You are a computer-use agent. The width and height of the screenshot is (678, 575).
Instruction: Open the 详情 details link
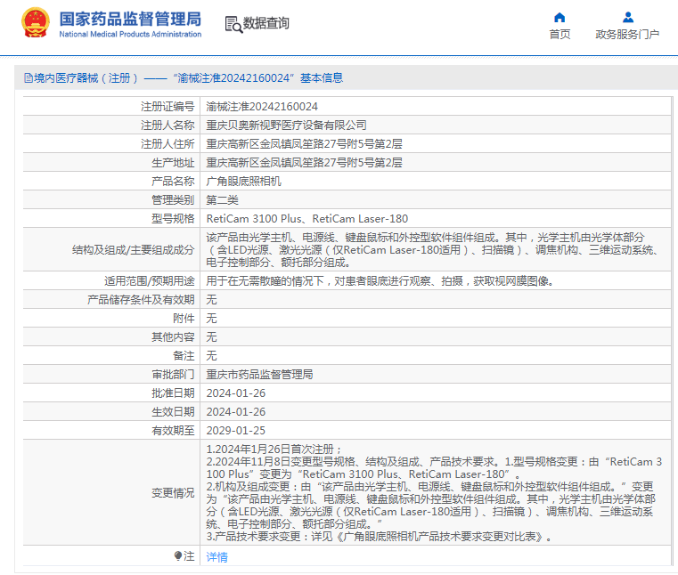tap(216, 557)
